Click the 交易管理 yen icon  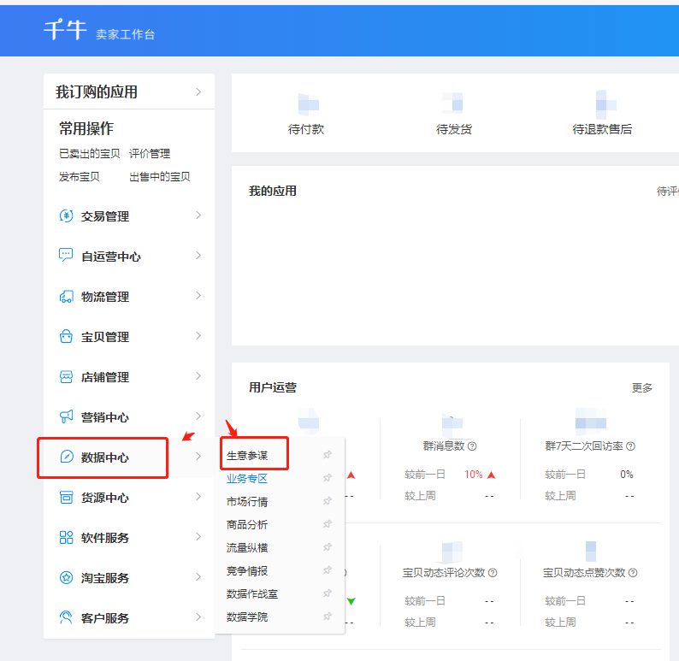66,215
